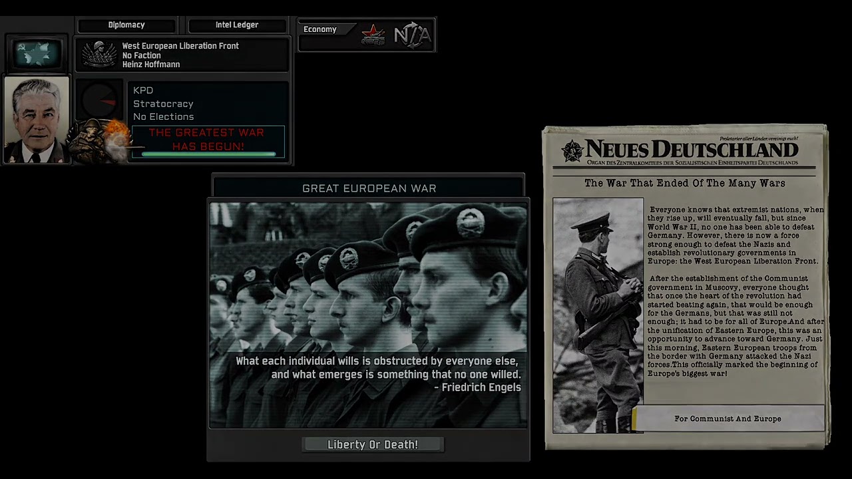Click the 'No Faction' label
Screen dimensions: 852x479
click(x=141, y=55)
